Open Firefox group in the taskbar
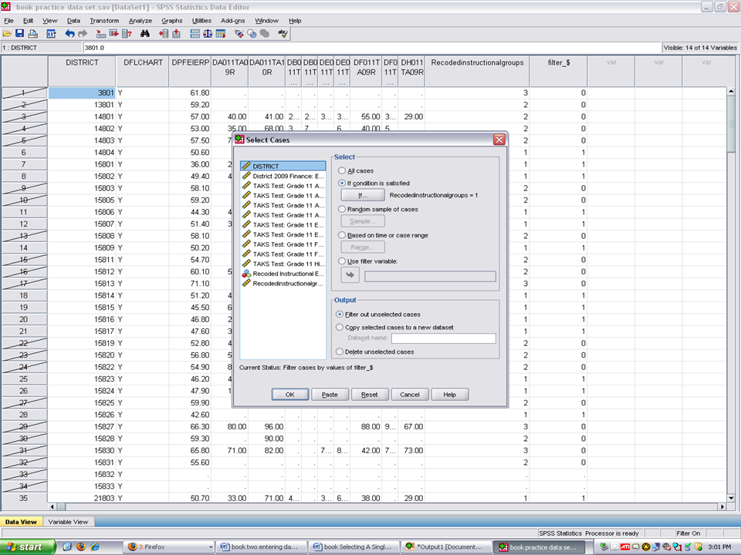 pos(170,547)
